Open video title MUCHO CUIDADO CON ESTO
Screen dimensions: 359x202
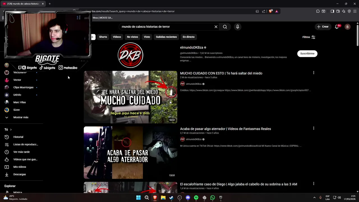[x=221, y=73]
